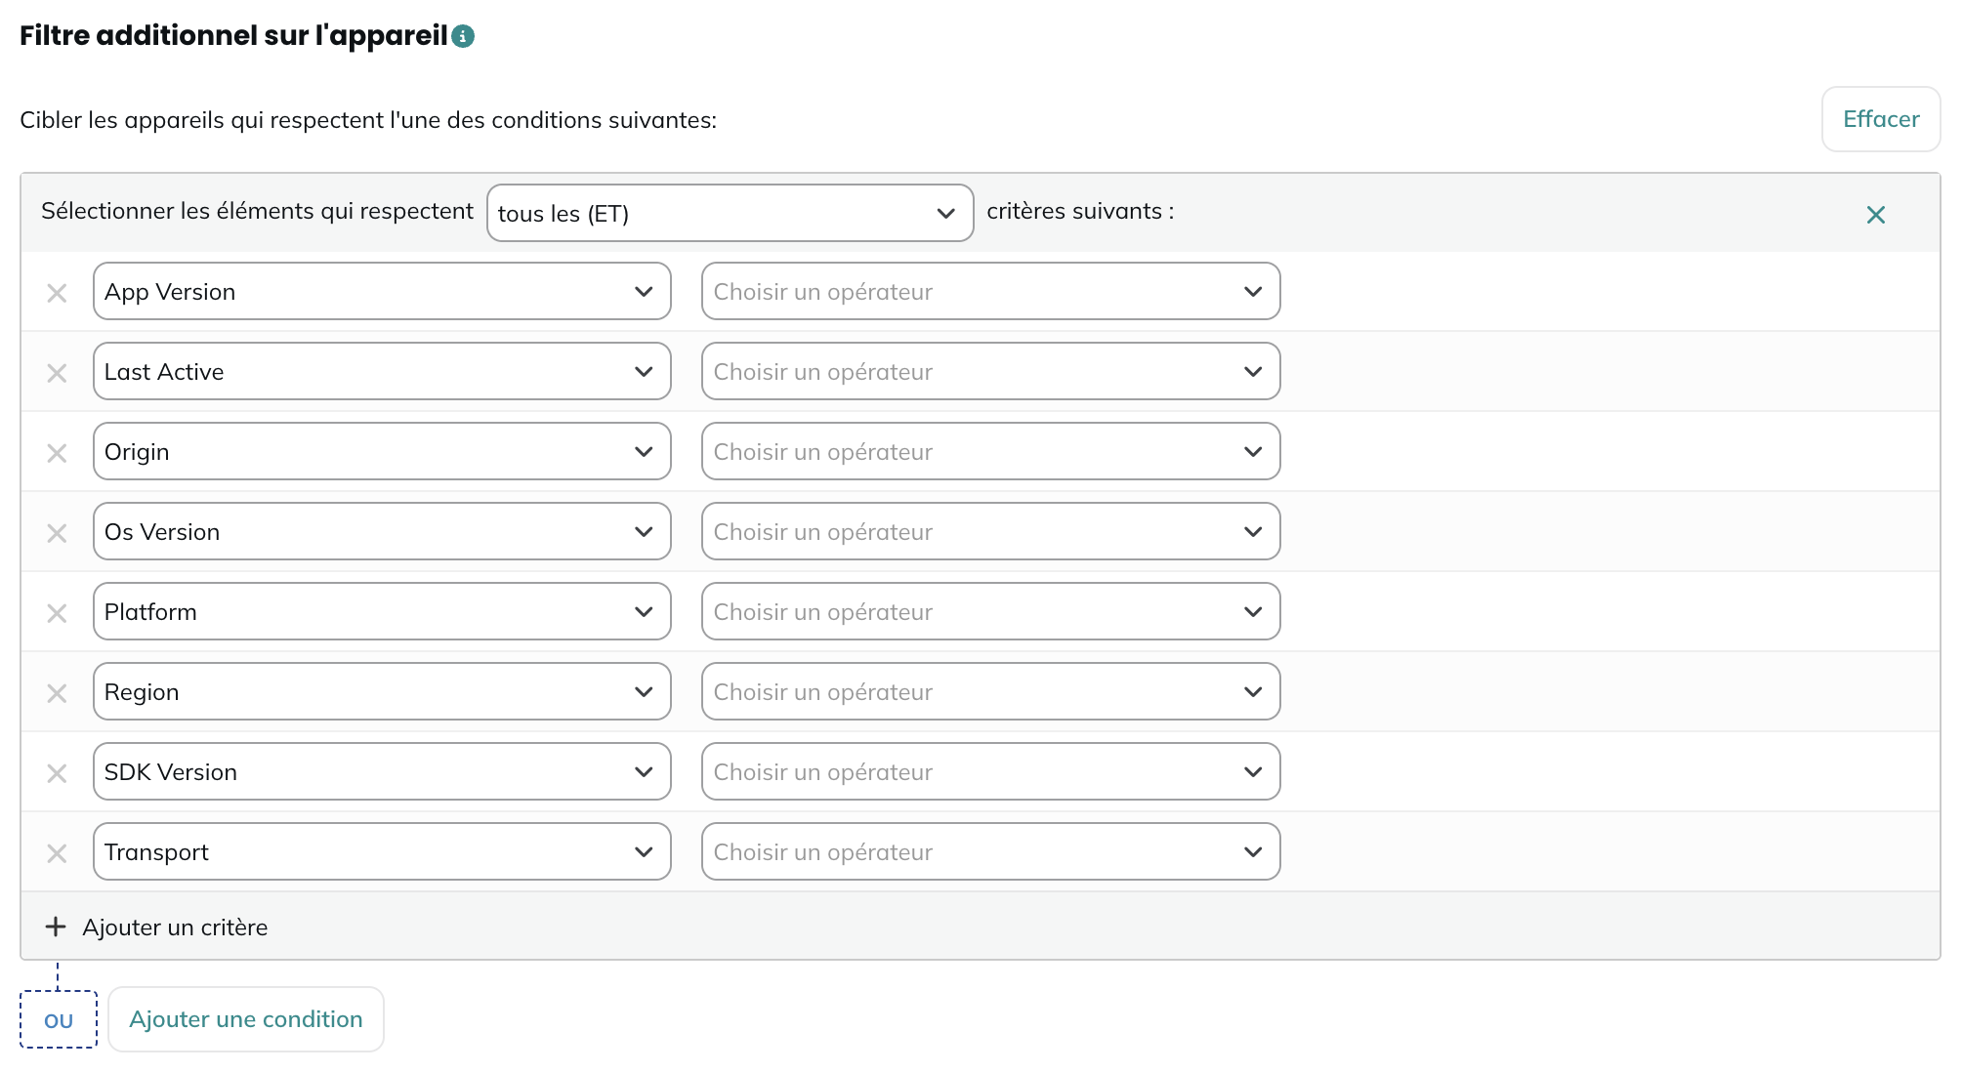This screenshot has height=1072, width=1963.
Task: Choose an operator for Origin
Action: pyautogui.click(x=990, y=451)
